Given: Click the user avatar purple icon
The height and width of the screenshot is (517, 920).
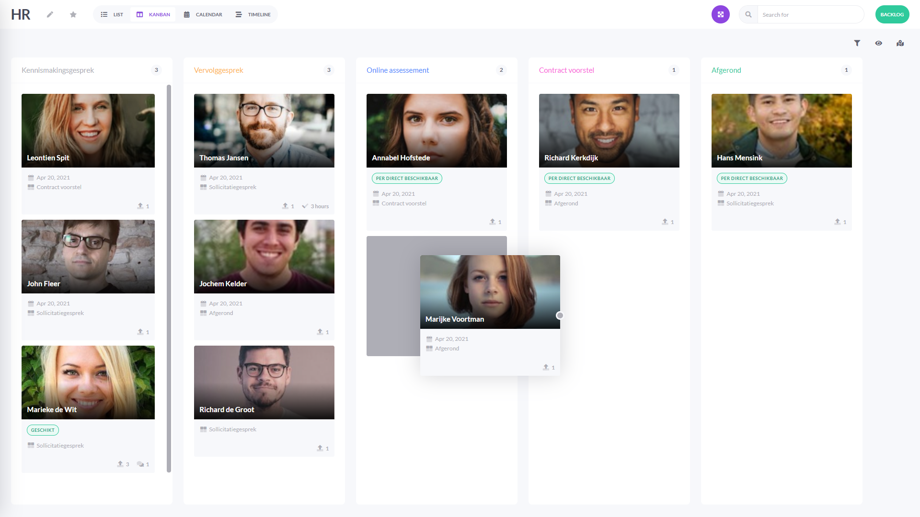Looking at the screenshot, I should tap(720, 14).
